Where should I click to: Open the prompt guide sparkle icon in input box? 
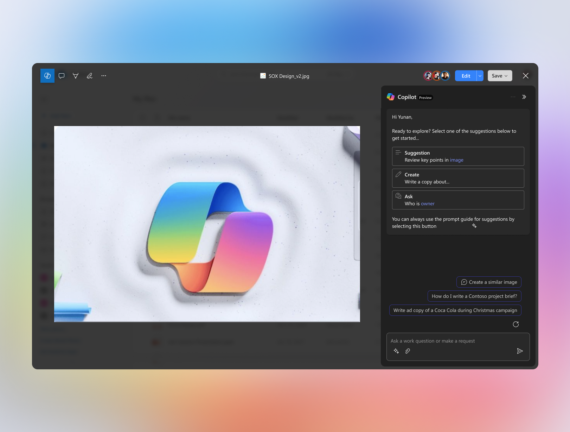pos(396,351)
